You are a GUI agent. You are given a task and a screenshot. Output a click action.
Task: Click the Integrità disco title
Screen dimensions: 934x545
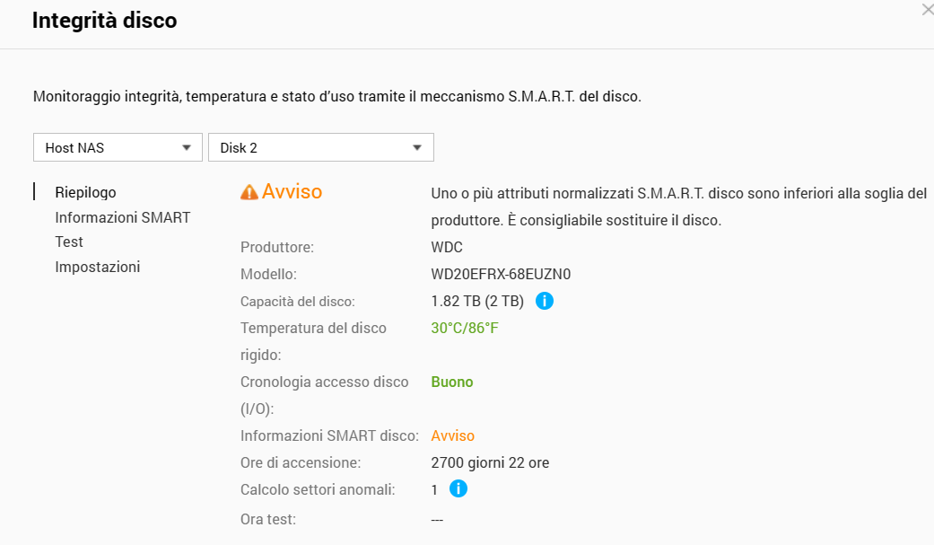104,21
